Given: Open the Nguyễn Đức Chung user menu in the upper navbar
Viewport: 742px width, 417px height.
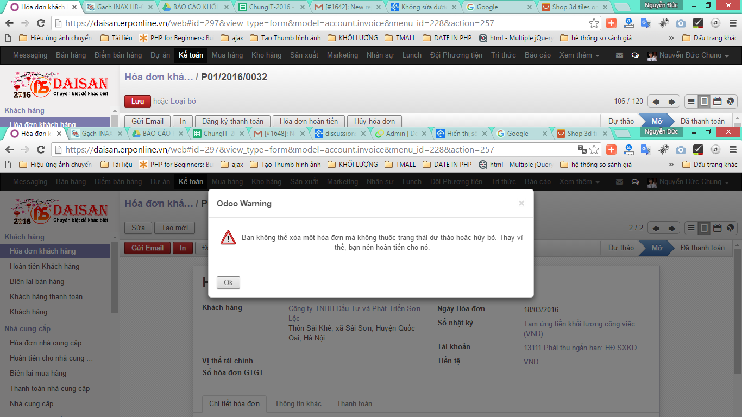Looking at the screenshot, I should (688, 55).
